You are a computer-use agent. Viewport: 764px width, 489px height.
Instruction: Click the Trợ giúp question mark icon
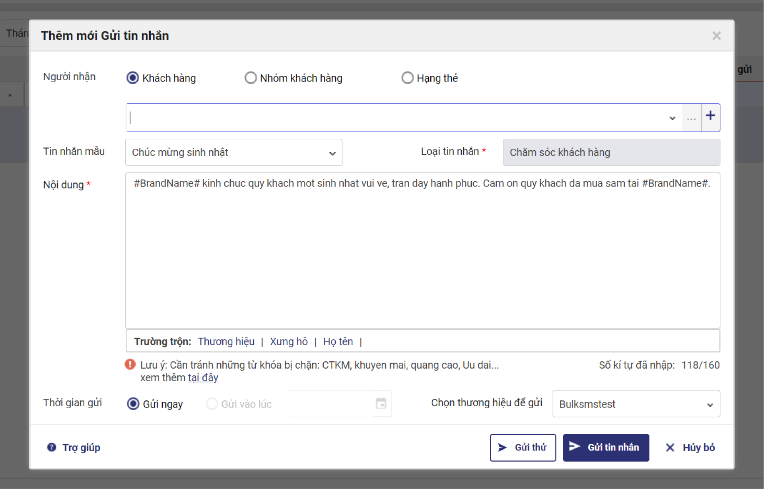click(x=52, y=447)
